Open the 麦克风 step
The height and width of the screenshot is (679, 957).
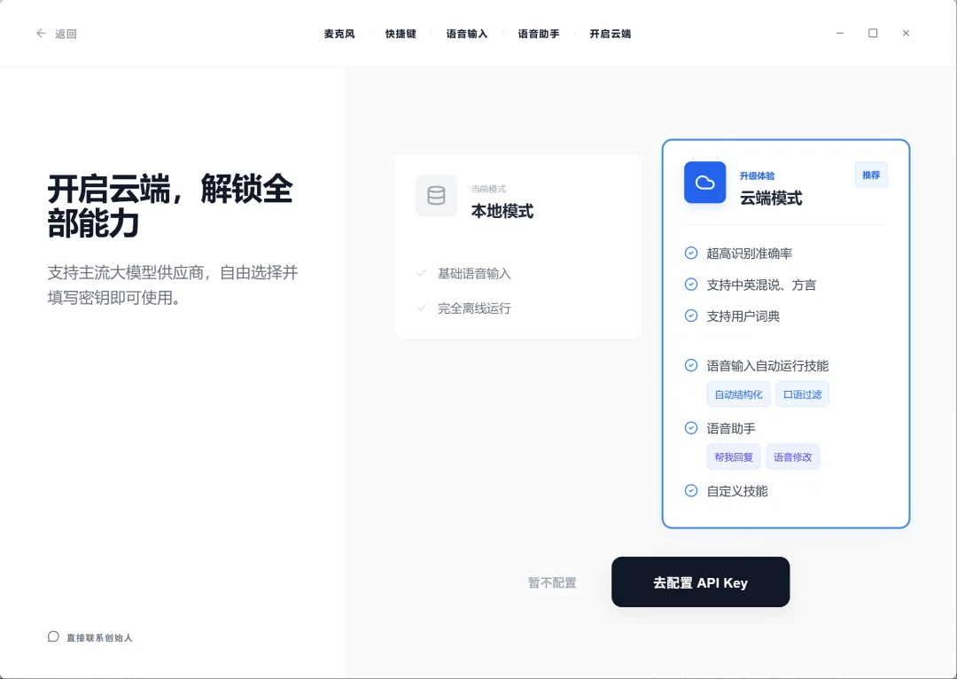[x=339, y=35]
